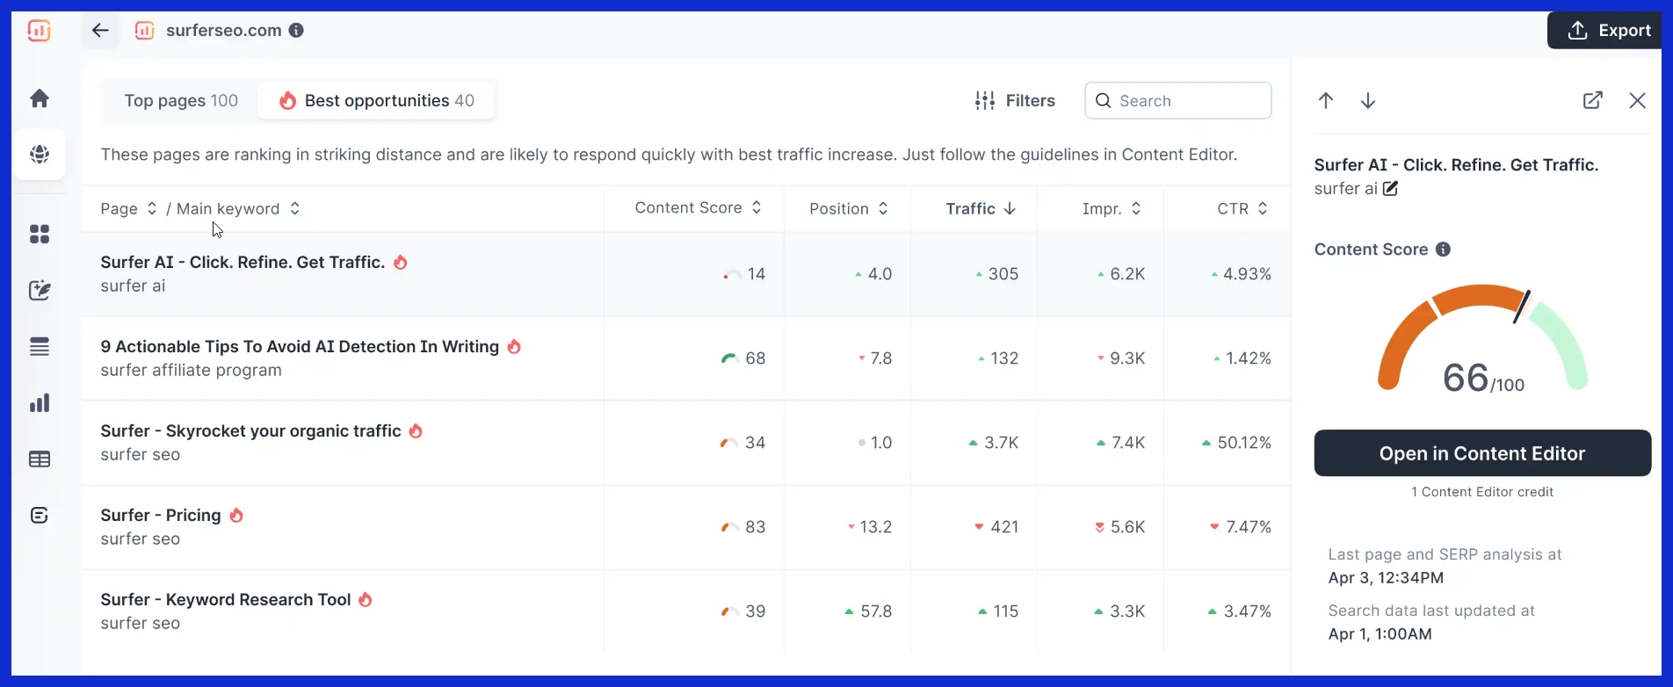Select 'Surfer - Keyword Research Tool' row title

click(x=226, y=599)
